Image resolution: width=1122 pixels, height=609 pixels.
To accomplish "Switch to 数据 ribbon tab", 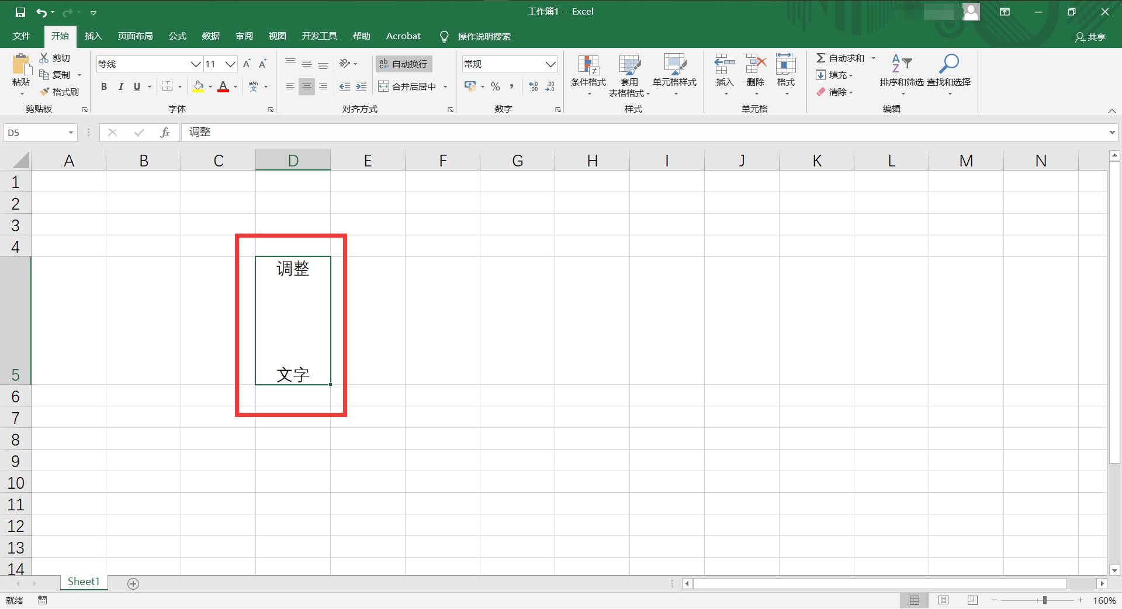I will [210, 36].
